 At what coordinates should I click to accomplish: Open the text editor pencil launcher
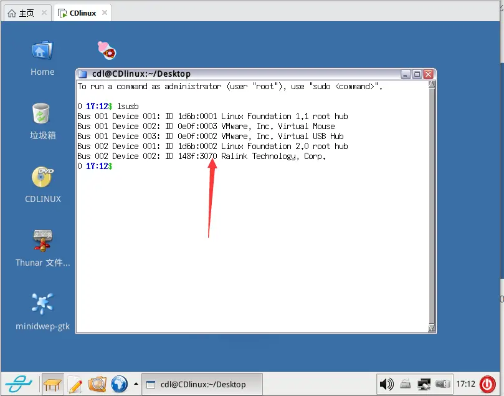[75, 384]
